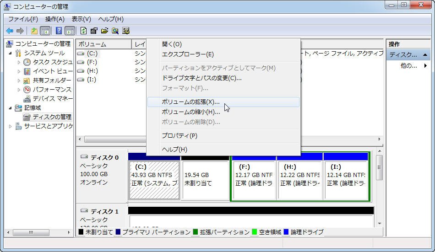Click the ディスク 0 disk icon
Image resolution: width=435 pixels, height=252 pixels.
(84, 156)
